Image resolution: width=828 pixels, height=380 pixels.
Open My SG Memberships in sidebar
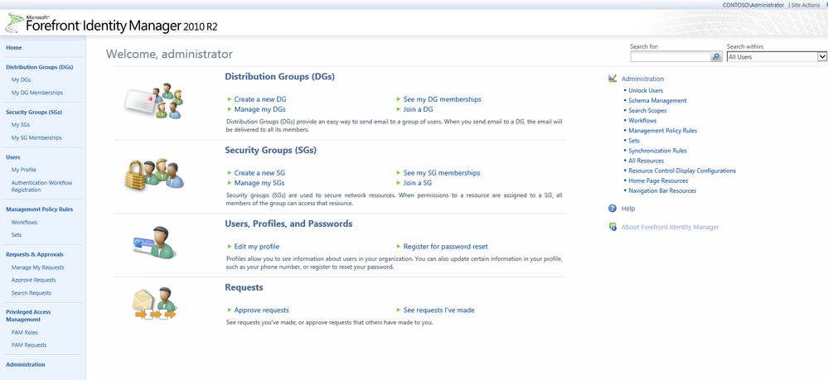(36, 137)
